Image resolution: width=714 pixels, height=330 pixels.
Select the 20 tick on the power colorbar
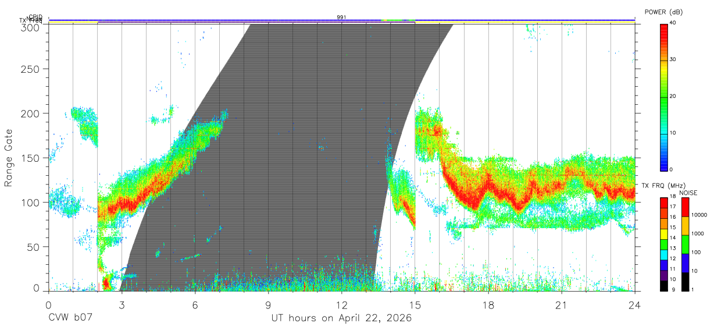coord(673,96)
